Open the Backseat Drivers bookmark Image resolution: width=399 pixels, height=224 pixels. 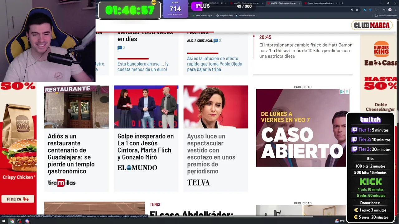pos(245,16)
